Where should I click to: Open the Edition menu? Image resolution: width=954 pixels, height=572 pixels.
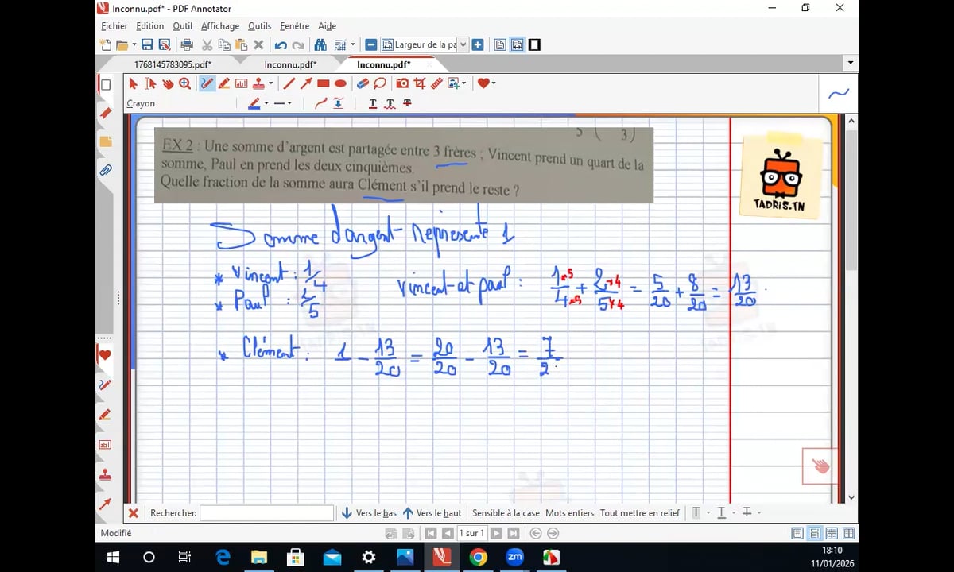150,26
